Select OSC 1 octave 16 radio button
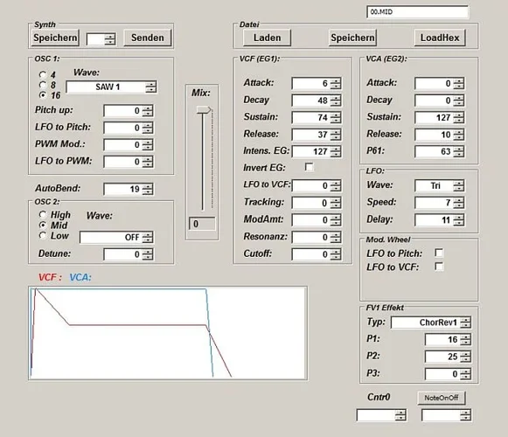The width and height of the screenshot is (508, 437). pyautogui.click(x=43, y=95)
